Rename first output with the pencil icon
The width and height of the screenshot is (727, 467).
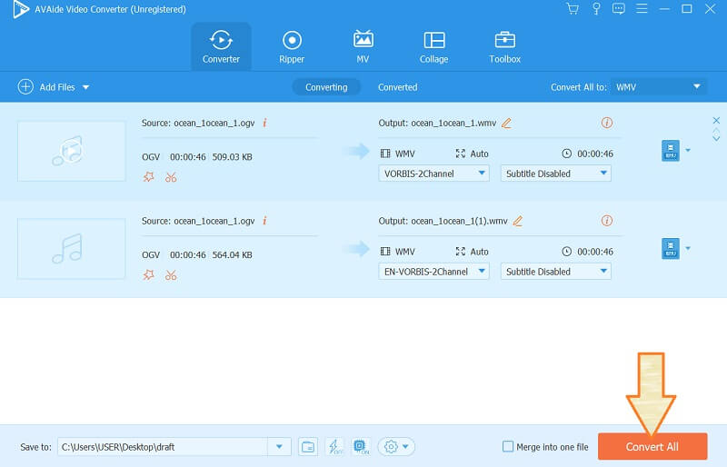(x=506, y=123)
